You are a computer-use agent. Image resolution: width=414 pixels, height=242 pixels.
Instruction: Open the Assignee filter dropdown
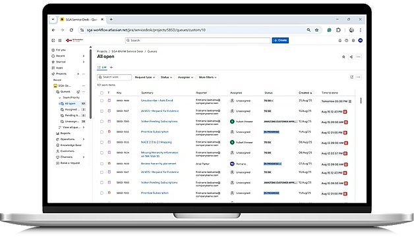185,77
